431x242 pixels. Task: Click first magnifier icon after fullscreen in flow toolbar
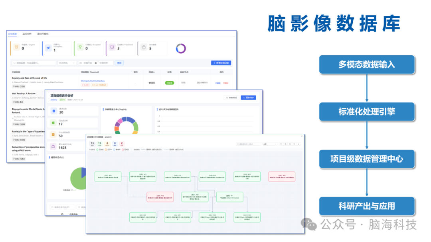tap(286, 144)
